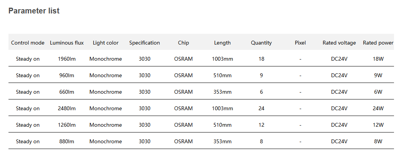Click the 880lm luminous flux cell
Screen dimensions: 399x154
click(67, 141)
